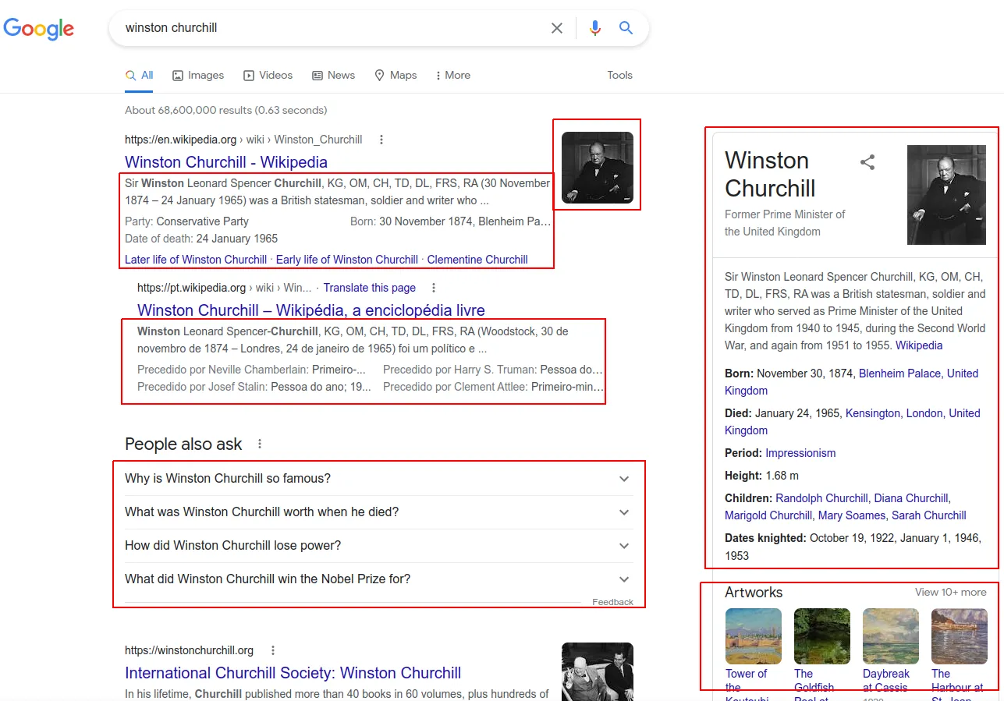1004x701 pixels.
Task: Open options for the pt.wikipedia.org result
Action: pyautogui.click(x=435, y=288)
